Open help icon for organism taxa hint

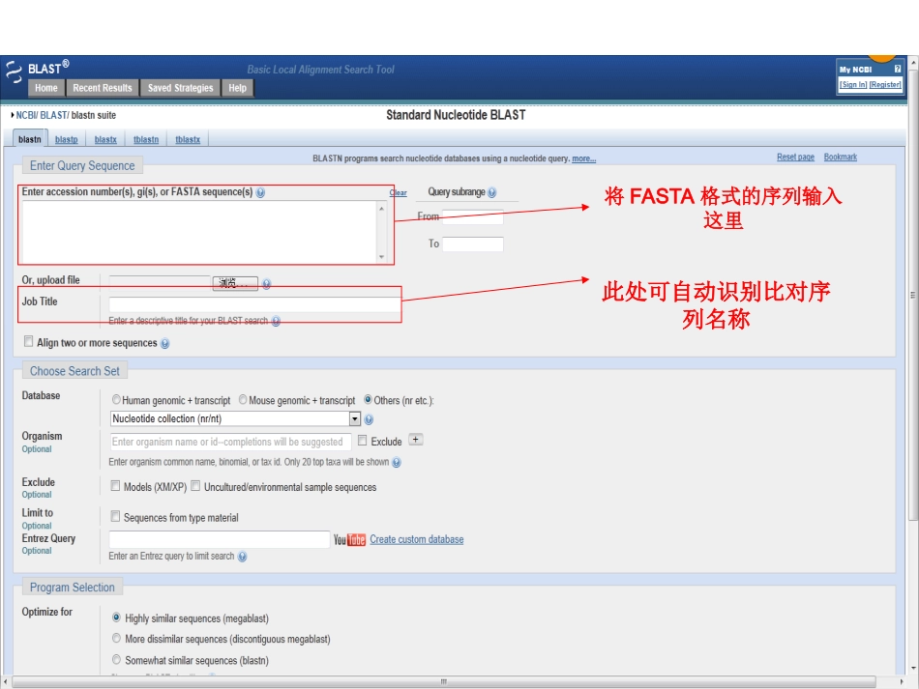[397, 463]
